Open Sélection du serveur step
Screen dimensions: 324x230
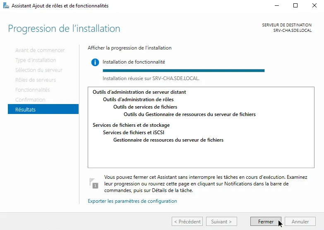pyautogui.click(x=39, y=70)
